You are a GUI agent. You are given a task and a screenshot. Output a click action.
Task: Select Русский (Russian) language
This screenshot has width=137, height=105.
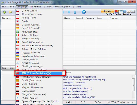[39, 53]
